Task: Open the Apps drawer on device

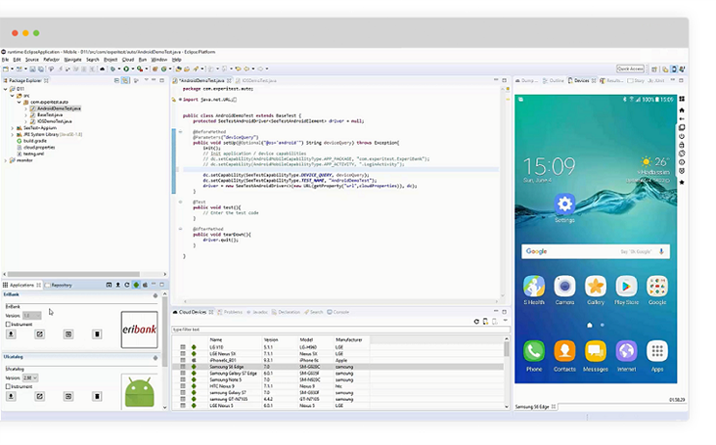Action: click(657, 351)
